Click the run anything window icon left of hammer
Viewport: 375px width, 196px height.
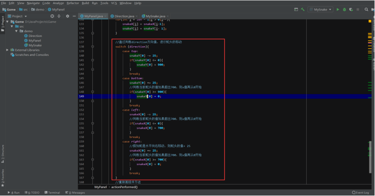pyautogui.click(x=296, y=10)
